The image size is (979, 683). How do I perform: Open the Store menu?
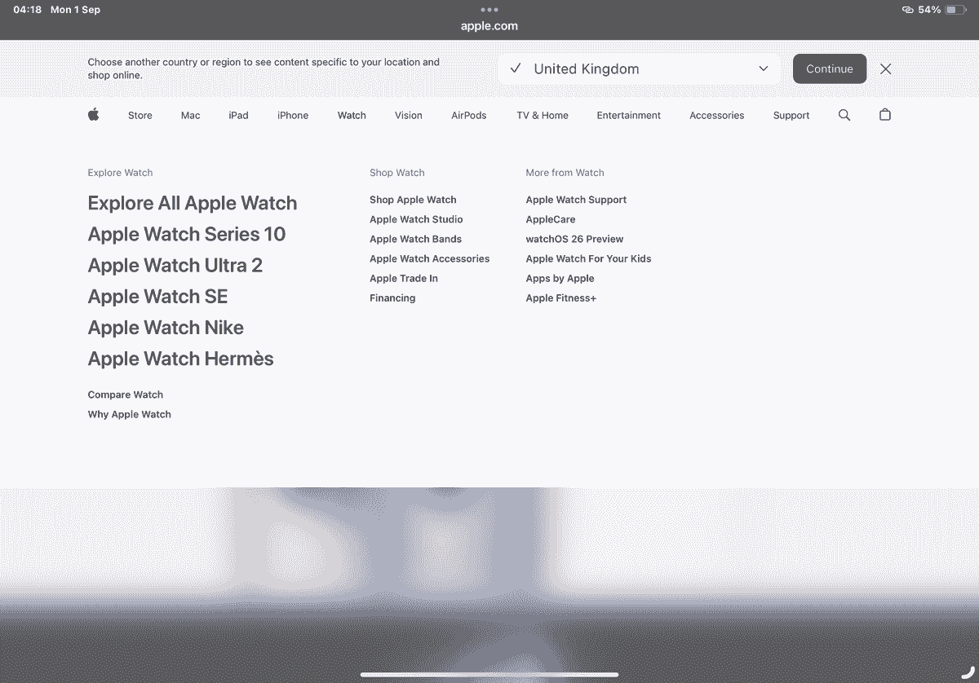(x=140, y=116)
